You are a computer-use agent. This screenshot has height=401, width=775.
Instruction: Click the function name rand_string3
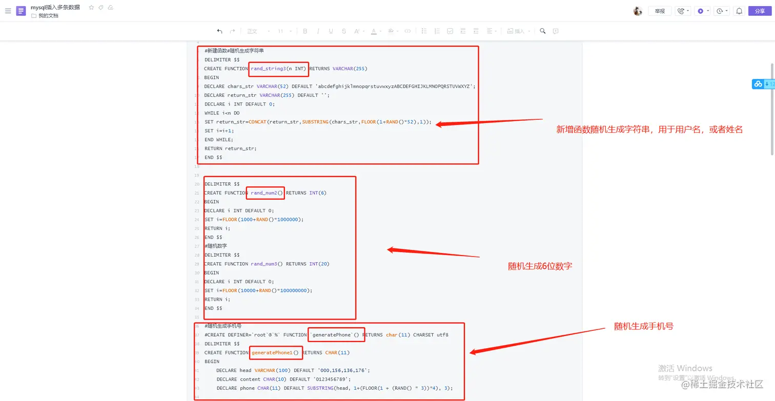click(x=268, y=68)
